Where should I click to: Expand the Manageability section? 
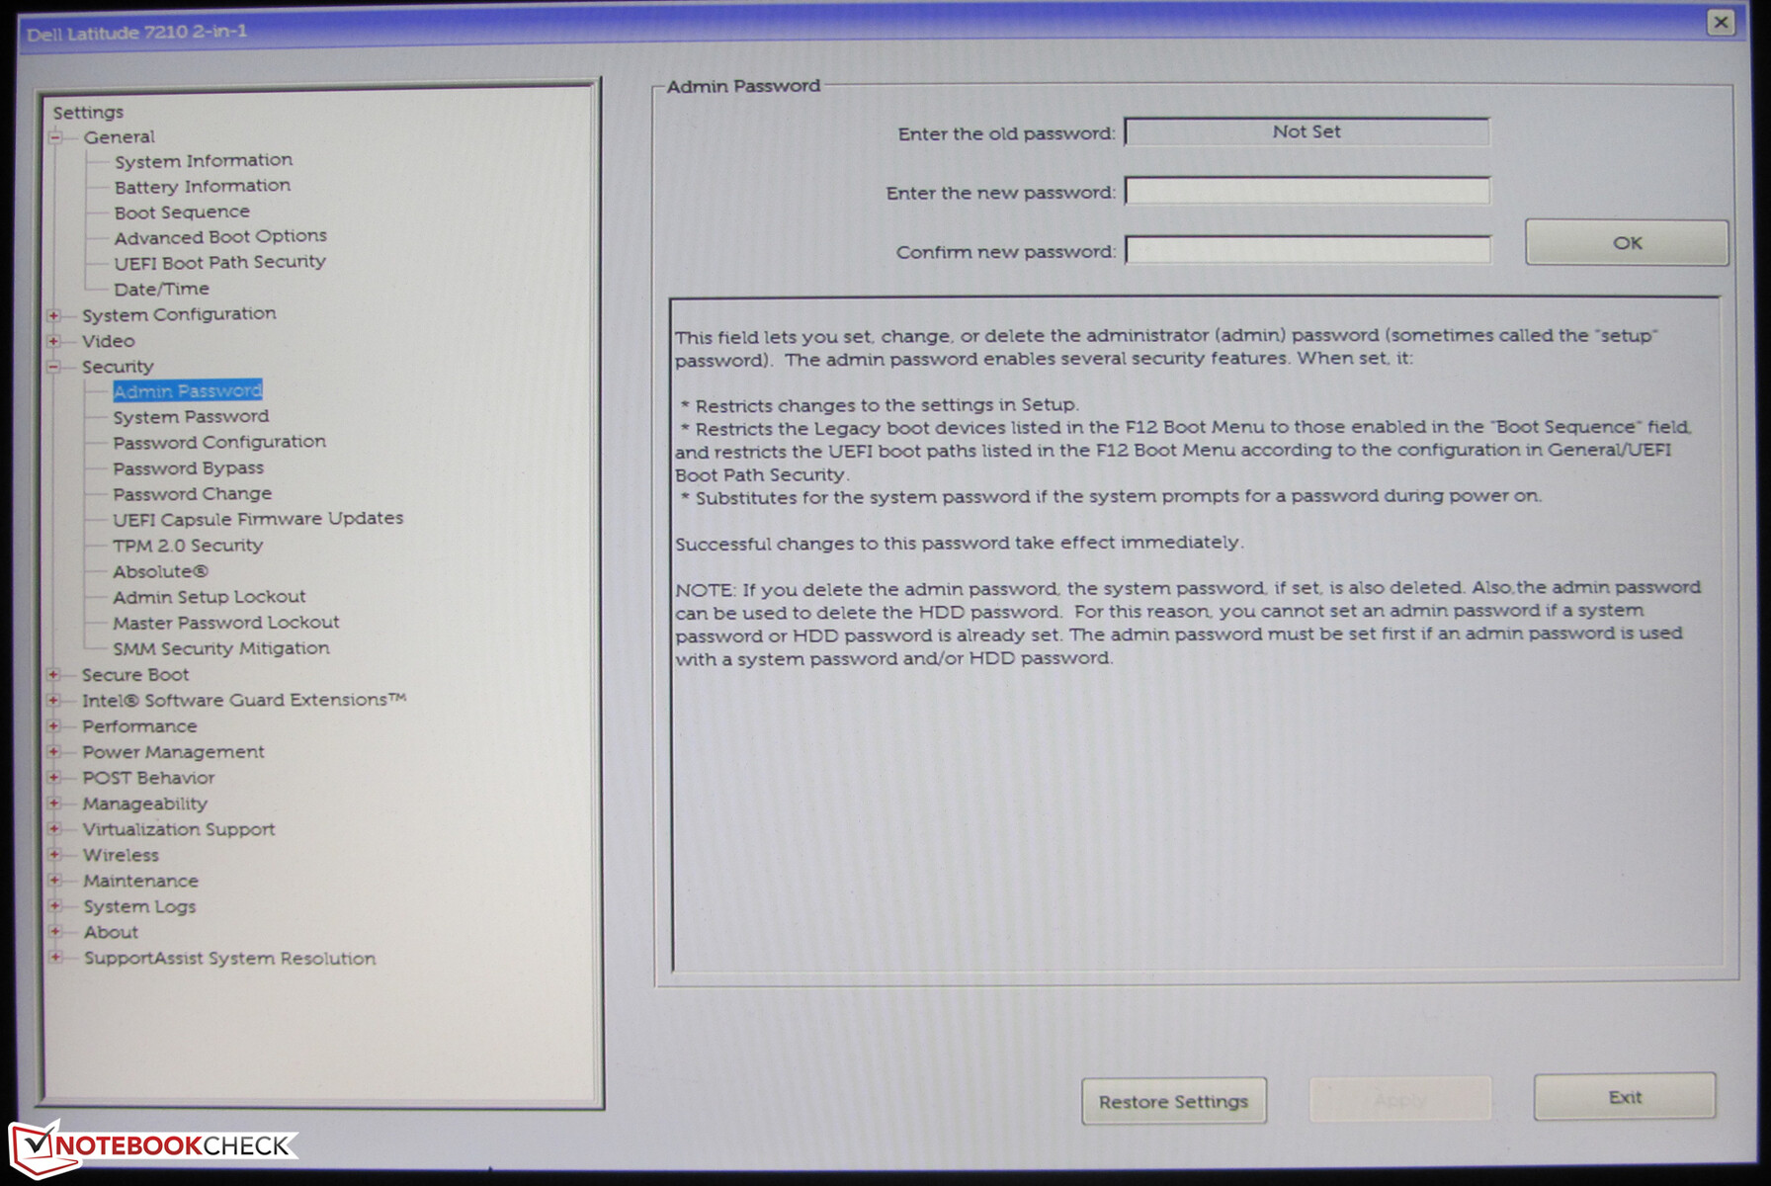tap(54, 803)
